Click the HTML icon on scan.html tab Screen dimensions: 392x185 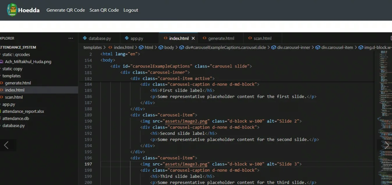pos(250,38)
